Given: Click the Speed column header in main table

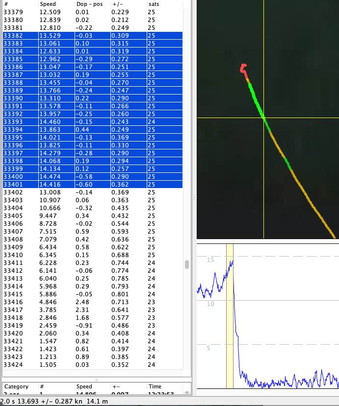Looking at the screenshot, I should coord(48,4).
